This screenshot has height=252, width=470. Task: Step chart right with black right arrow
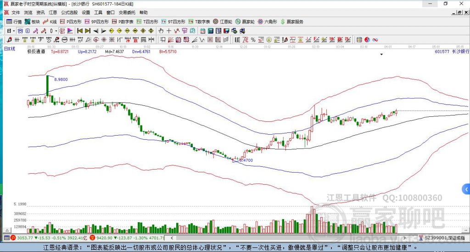(103, 31)
